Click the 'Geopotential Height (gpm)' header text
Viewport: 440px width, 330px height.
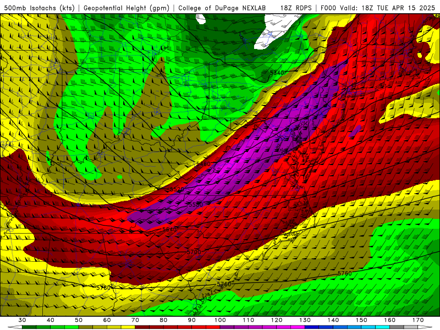[x=127, y=8]
